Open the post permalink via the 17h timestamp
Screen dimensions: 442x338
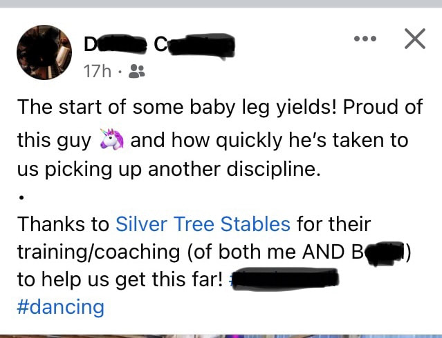coord(98,71)
